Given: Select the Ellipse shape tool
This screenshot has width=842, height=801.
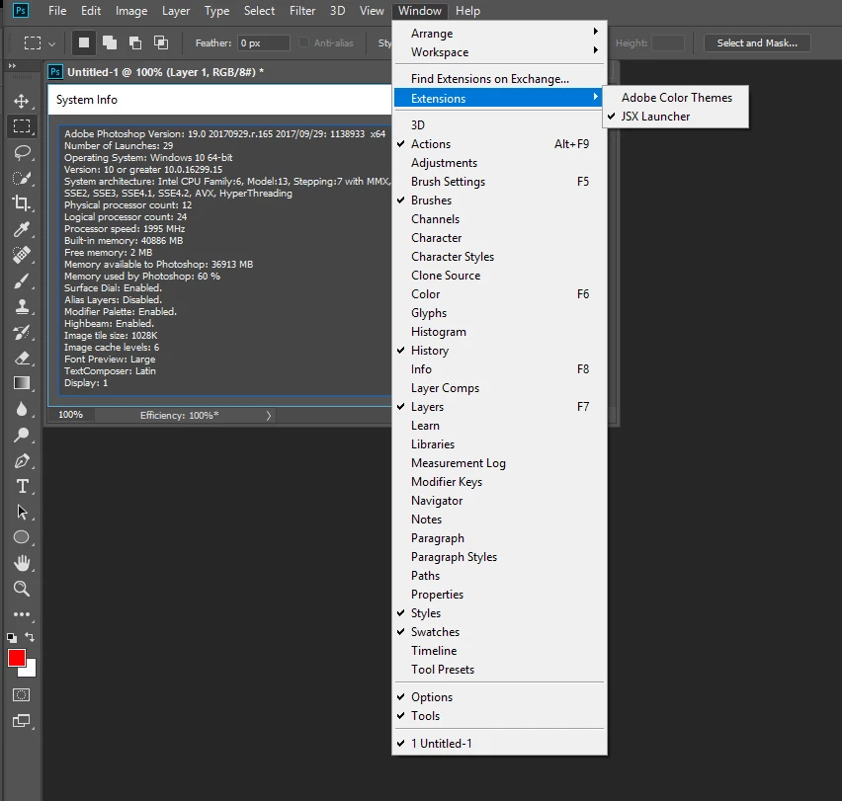Looking at the screenshot, I should [22, 537].
